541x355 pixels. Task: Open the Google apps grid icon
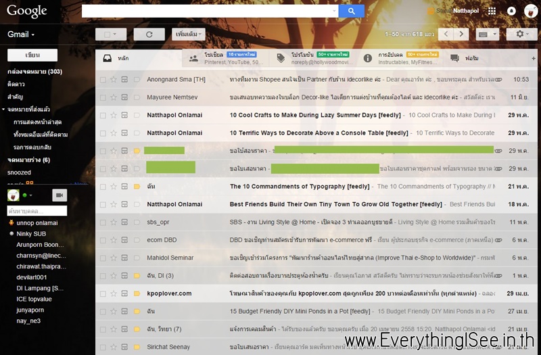[x=492, y=11]
